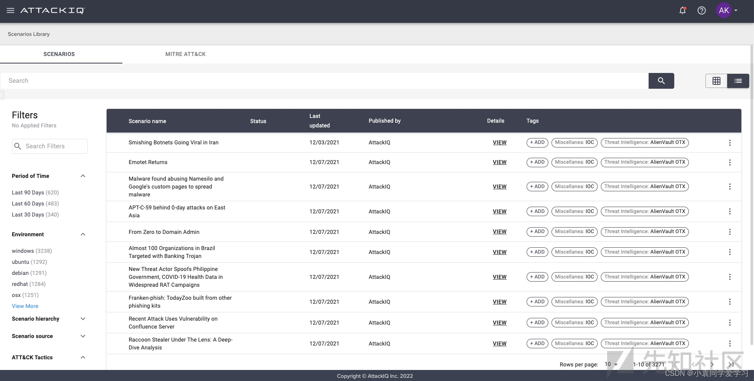Click the AttackIQ logo
The image size is (754, 381).
[x=53, y=11]
